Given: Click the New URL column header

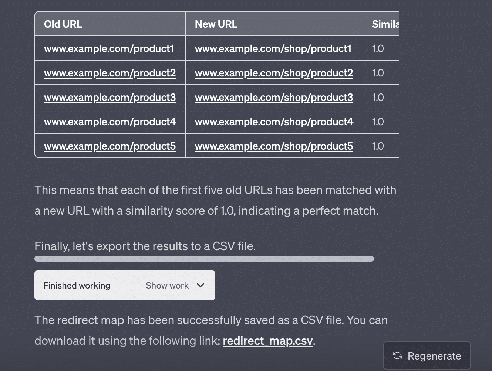Looking at the screenshot, I should [216, 24].
